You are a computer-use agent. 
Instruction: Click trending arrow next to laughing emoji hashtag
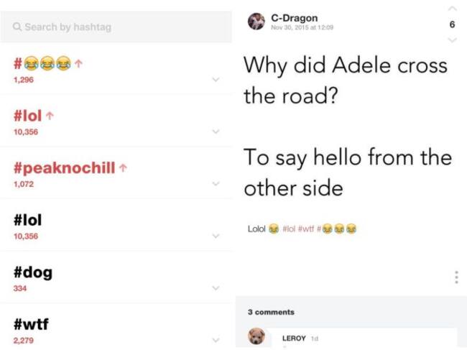point(78,63)
